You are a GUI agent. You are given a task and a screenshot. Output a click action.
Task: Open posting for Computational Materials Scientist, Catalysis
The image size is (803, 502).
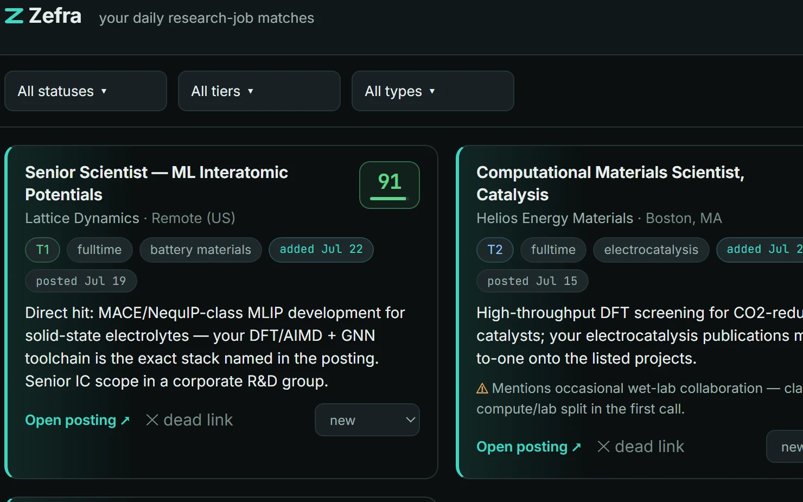pos(529,447)
